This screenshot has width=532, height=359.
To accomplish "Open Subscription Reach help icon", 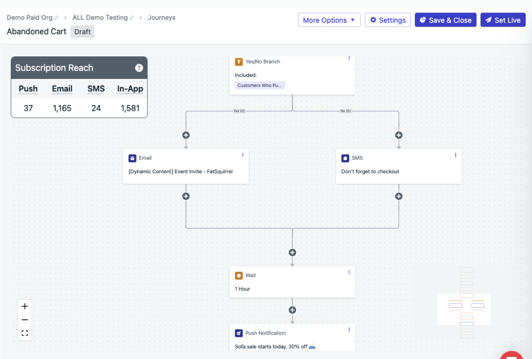I will 139,68.
